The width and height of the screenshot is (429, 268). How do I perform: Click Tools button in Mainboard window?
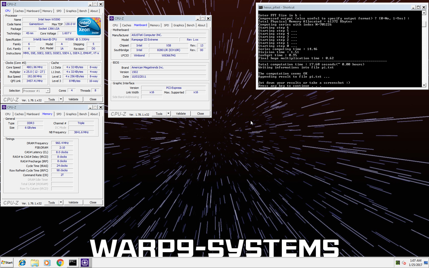159,114
